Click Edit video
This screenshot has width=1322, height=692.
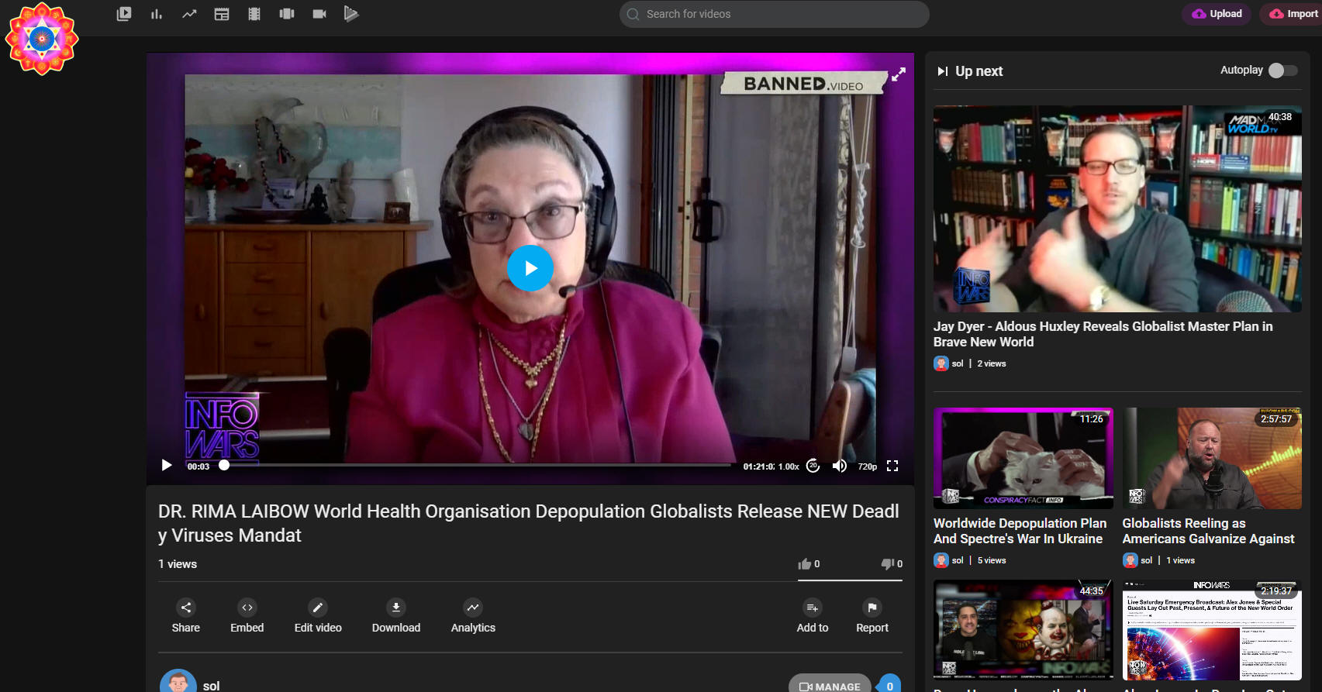coord(318,616)
